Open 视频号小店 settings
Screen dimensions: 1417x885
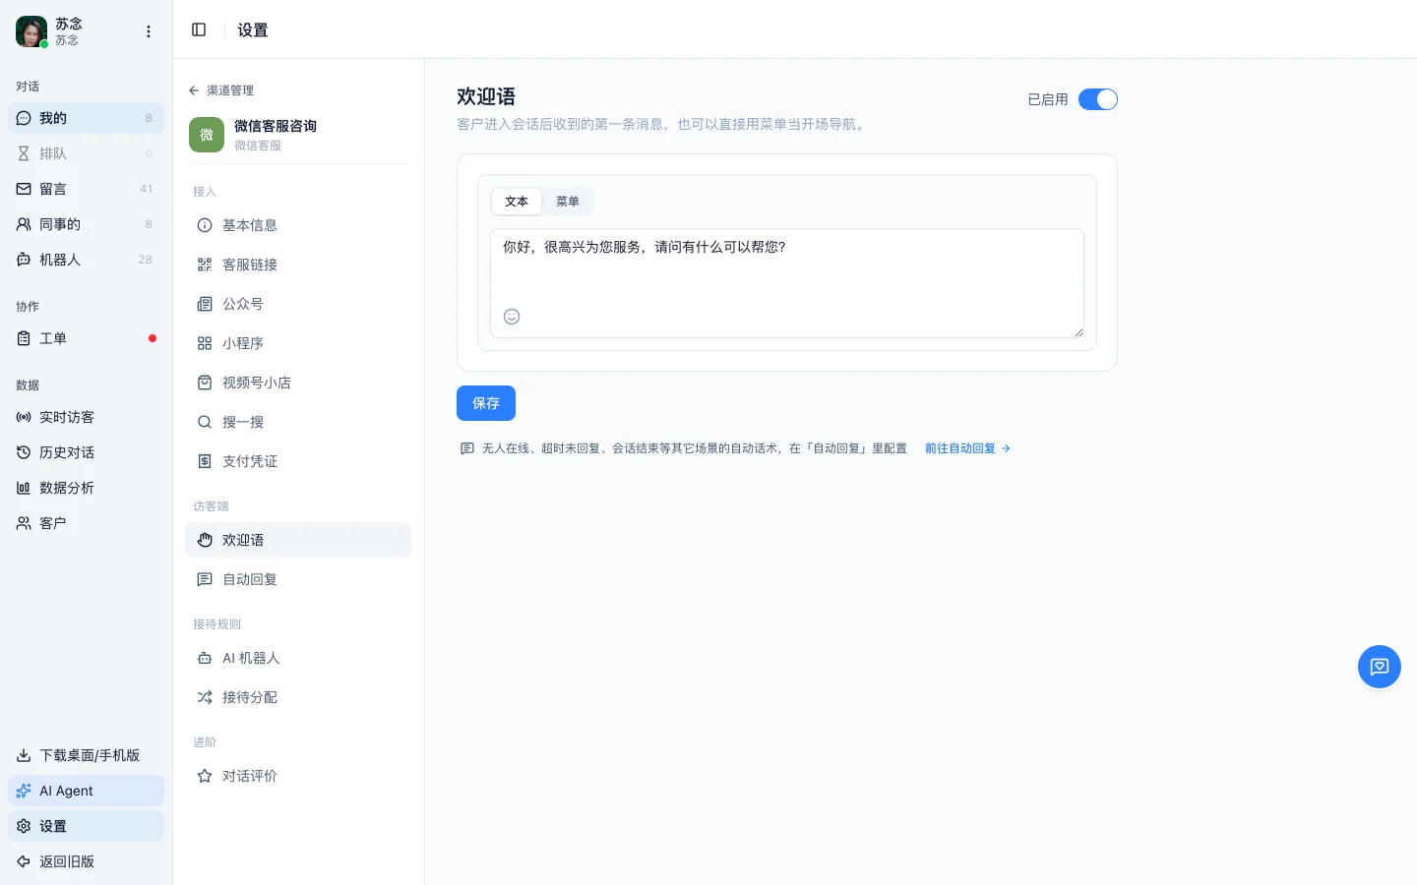pos(298,383)
